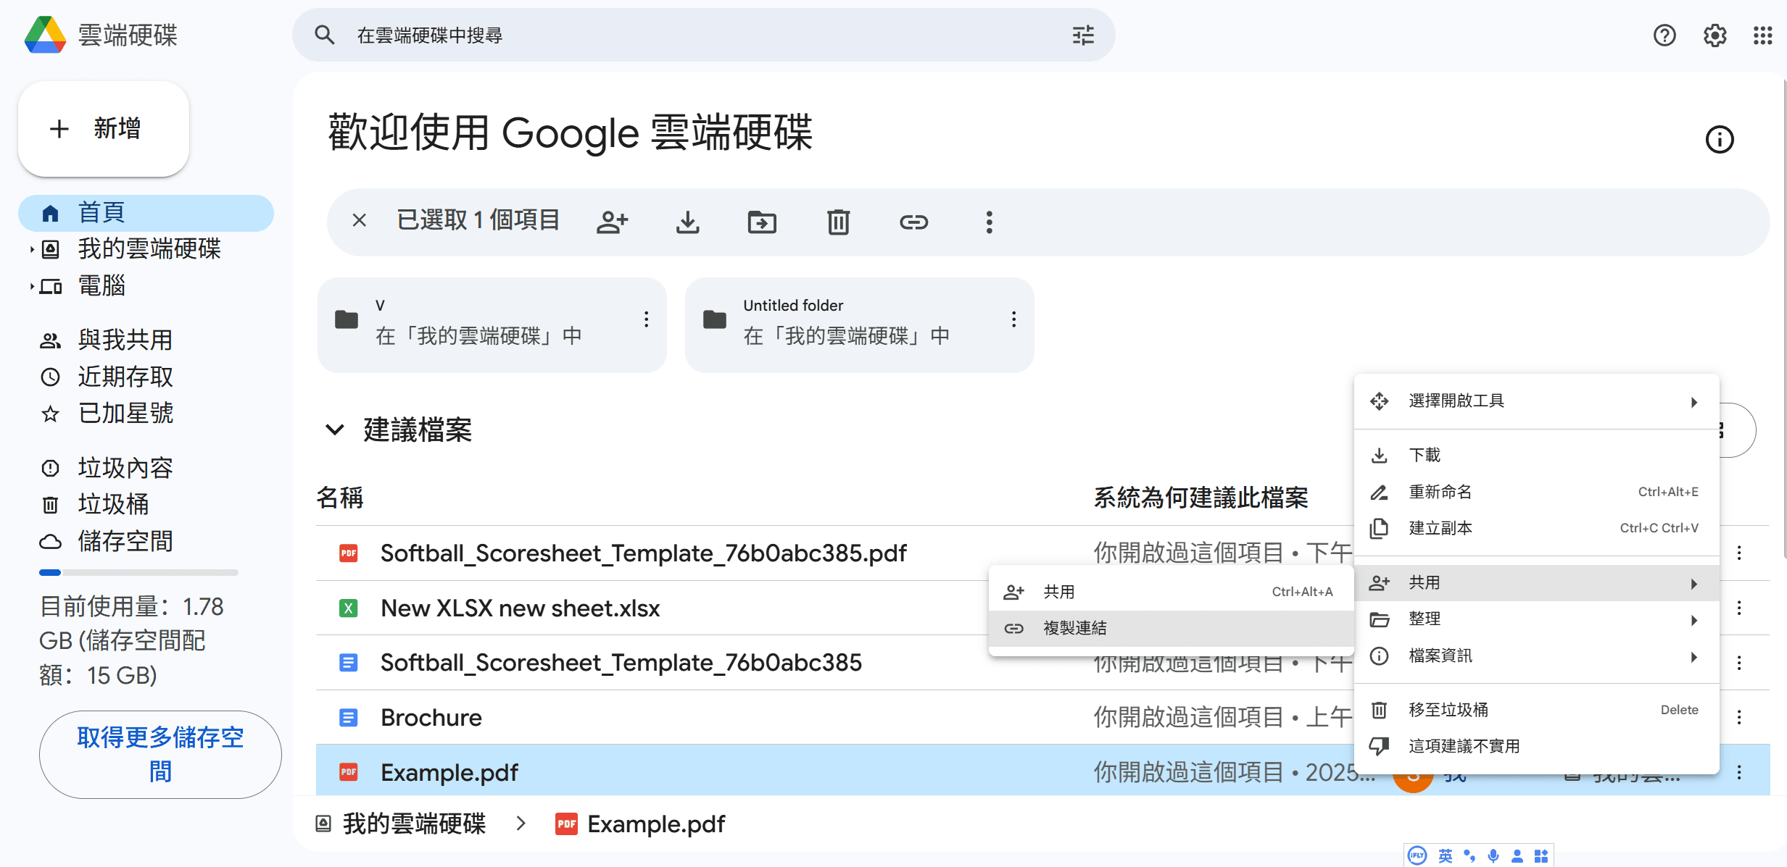Viewport: 1787px width, 867px height.
Task: Show details info icon near title
Action: (x=1720, y=139)
